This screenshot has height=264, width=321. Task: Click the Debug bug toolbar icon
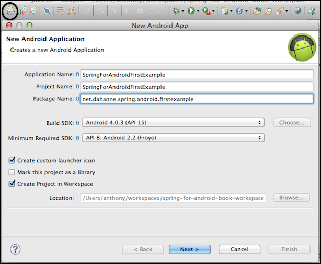(176, 10)
